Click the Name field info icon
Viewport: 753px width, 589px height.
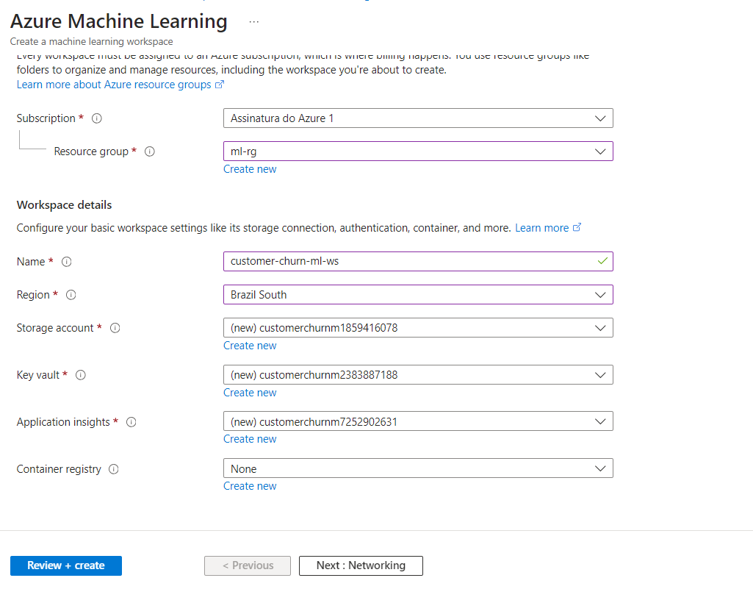pos(67,262)
